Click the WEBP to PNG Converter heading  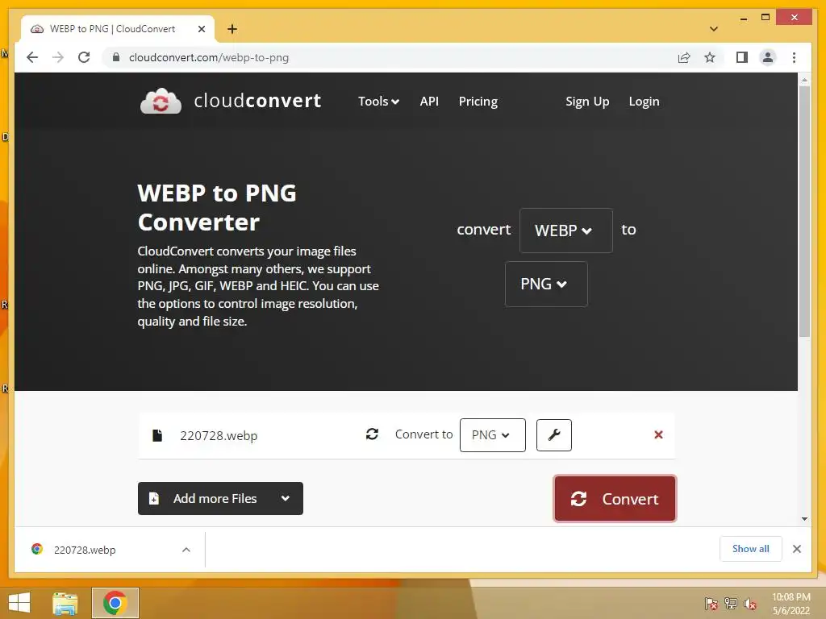coord(216,207)
